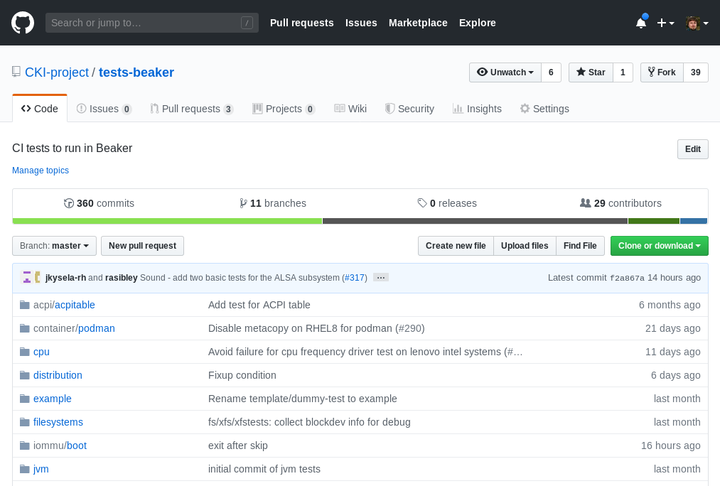
Task: Click the Edit description button
Action: [x=692, y=149]
